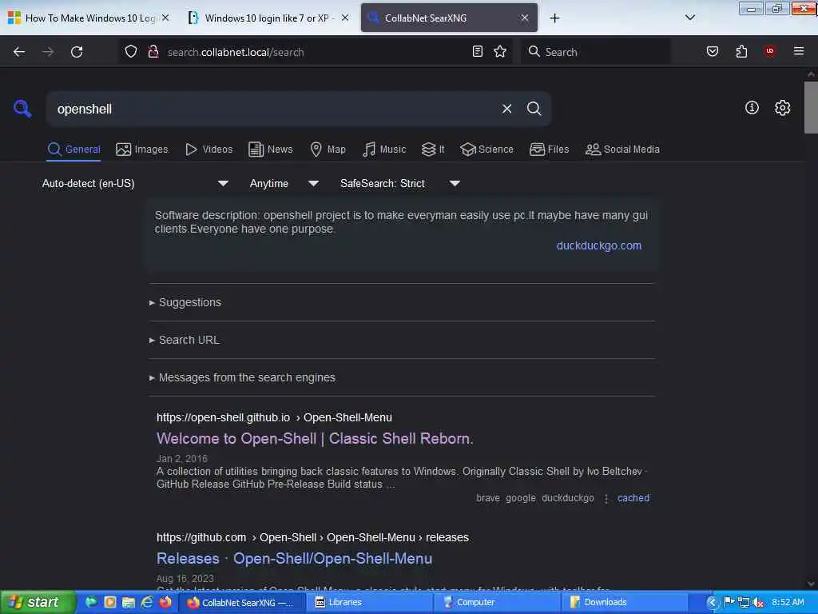Click the uBlock Origin toolbar icon
818x614 pixels.
tap(769, 50)
